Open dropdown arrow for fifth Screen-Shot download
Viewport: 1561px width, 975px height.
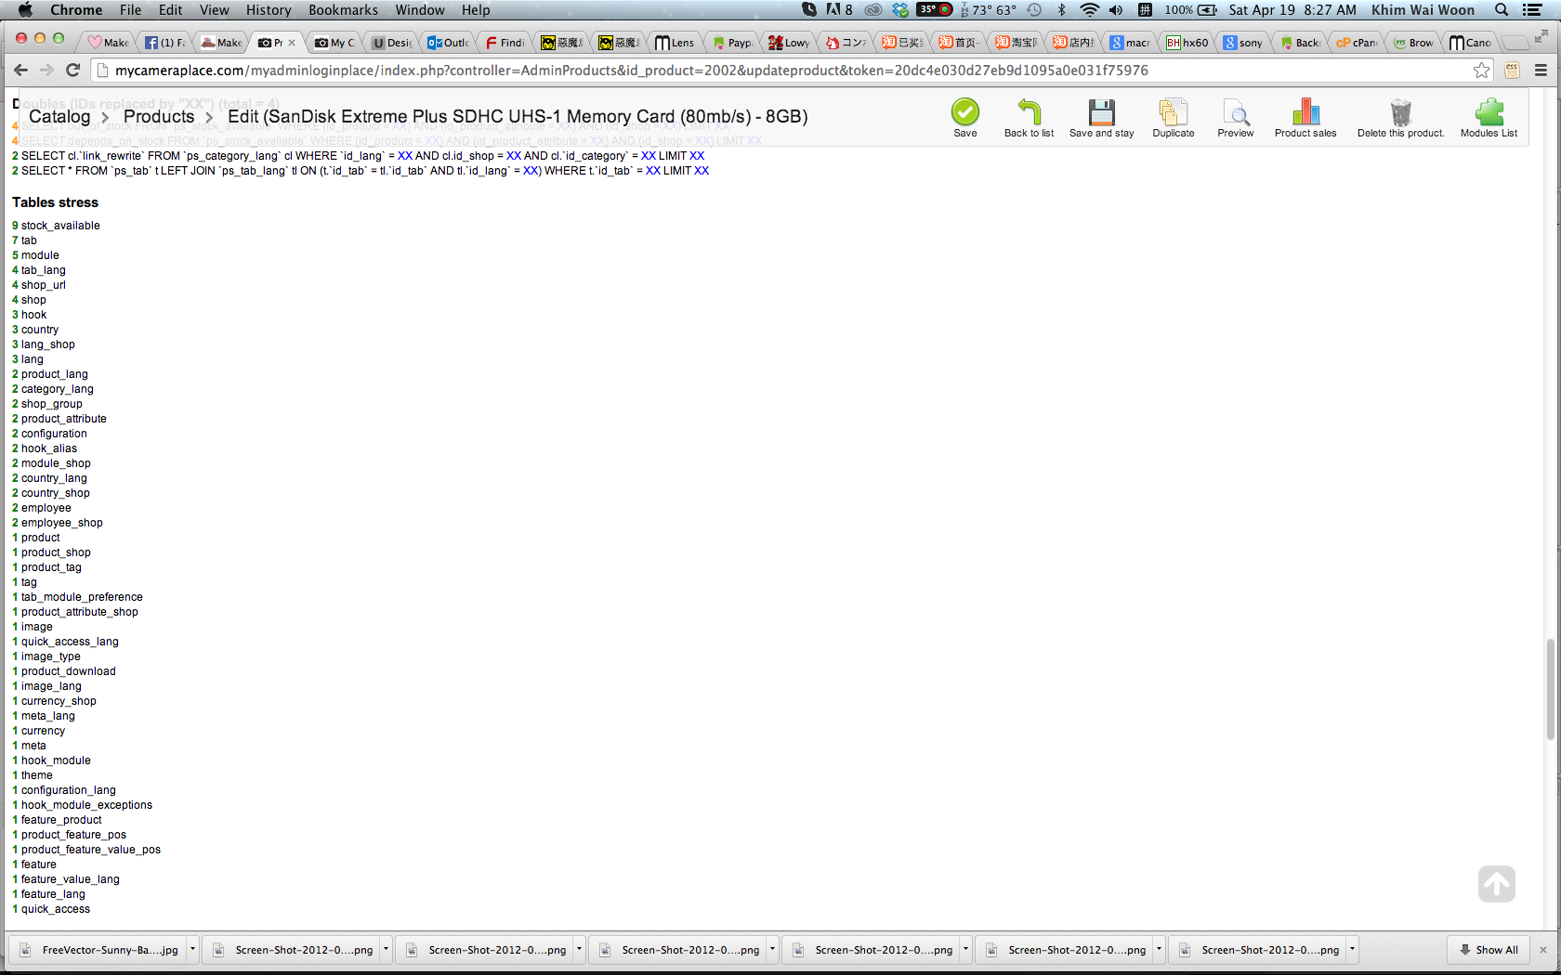click(x=1159, y=950)
